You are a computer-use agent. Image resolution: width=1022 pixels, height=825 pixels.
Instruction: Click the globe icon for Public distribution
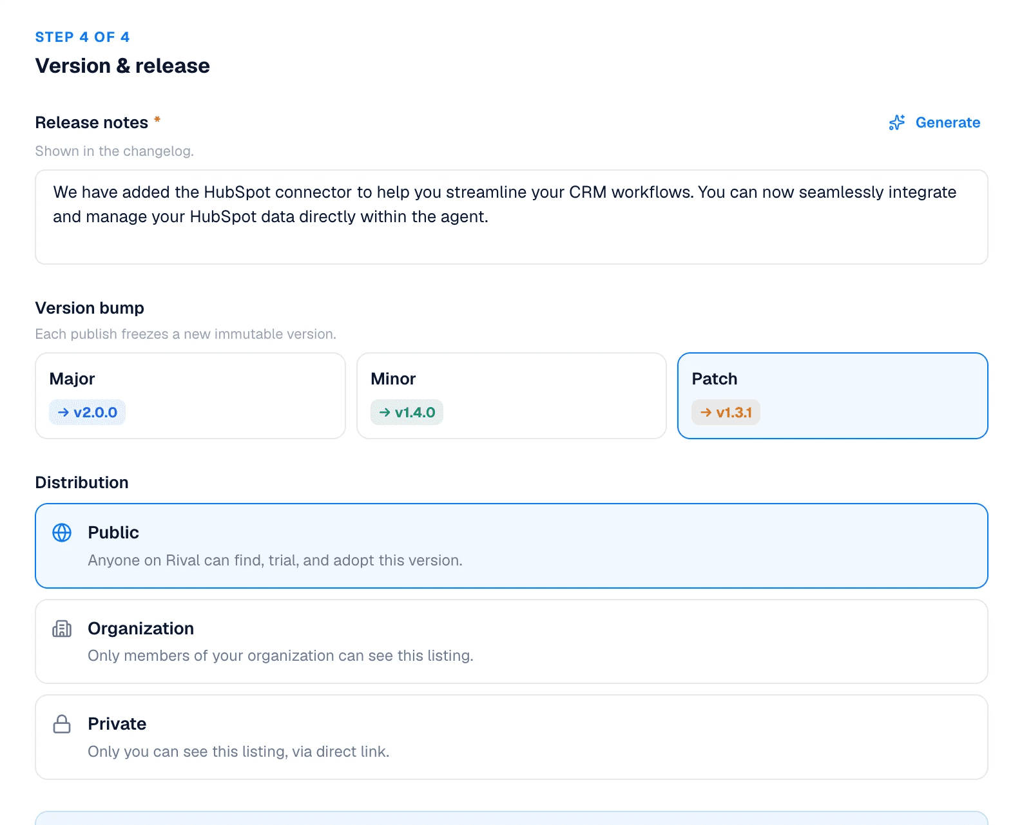62,533
